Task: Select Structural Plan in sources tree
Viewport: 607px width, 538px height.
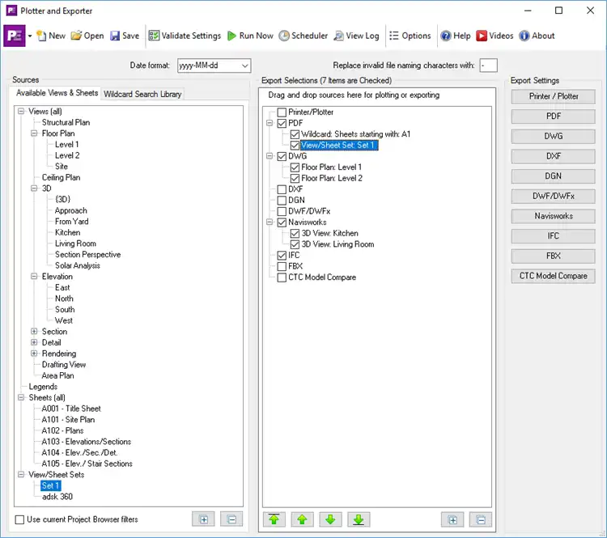Action: [x=66, y=122]
